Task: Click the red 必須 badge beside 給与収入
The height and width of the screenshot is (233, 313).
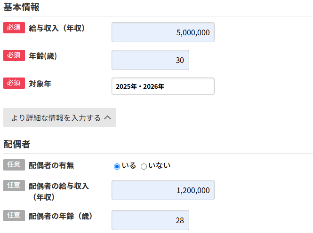Action: click(14, 28)
